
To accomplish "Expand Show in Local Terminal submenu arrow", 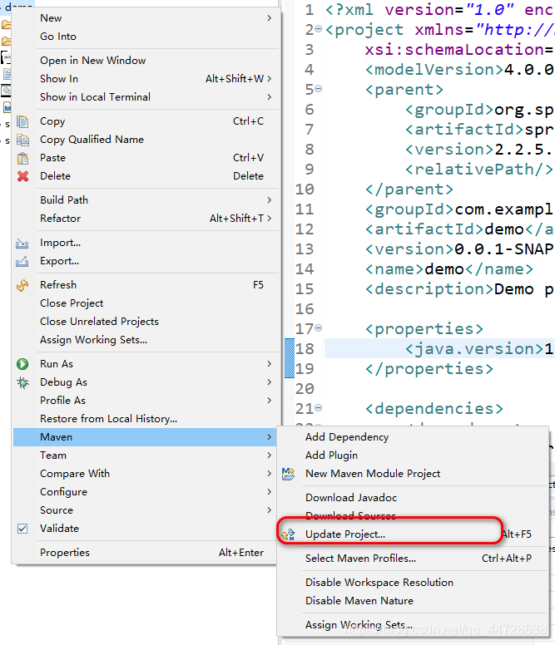I will coord(270,97).
